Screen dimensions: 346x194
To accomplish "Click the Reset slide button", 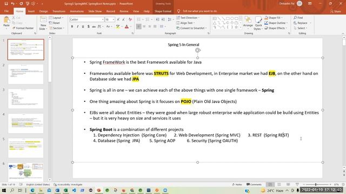I will (55, 23).
